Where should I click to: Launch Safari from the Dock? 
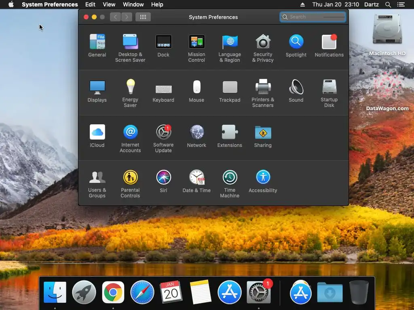pyautogui.click(x=142, y=292)
